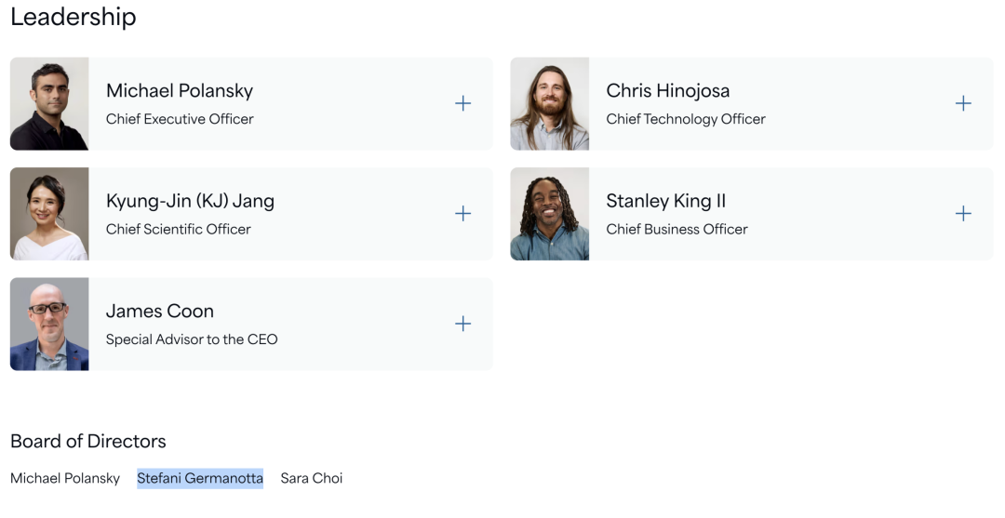Click Sara Choi in Board of Directors

(x=312, y=478)
